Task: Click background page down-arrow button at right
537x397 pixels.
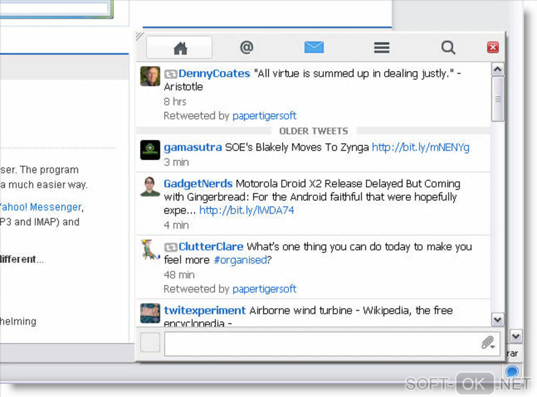Action: [x=516, y=337]
